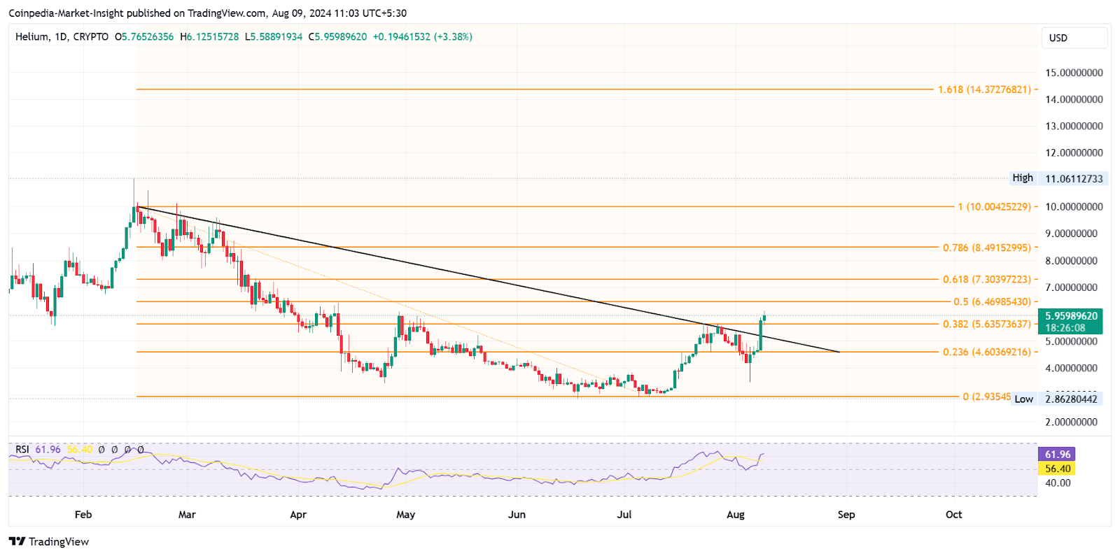Click the Jul label on time axis
1120x556 pixels.
point(624,515)
